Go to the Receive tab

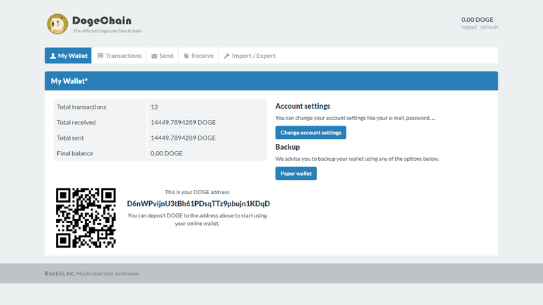point(199,56)
